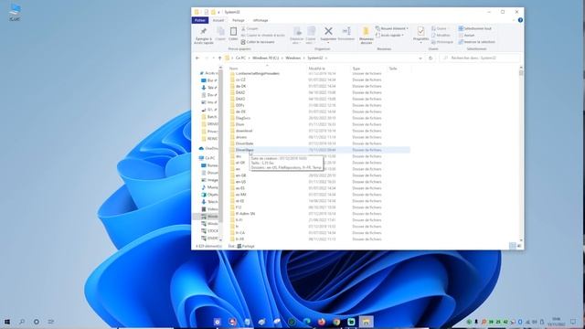The image size is (585, 329).
Task: Click Inverser la sélection
Action: (x=477, y=42)
